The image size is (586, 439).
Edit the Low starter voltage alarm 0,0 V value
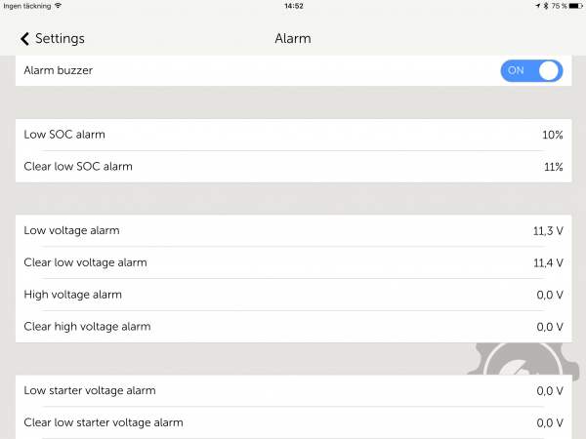(x=550, y=391)
